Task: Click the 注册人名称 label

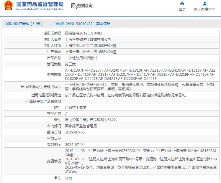Action: 52,39
